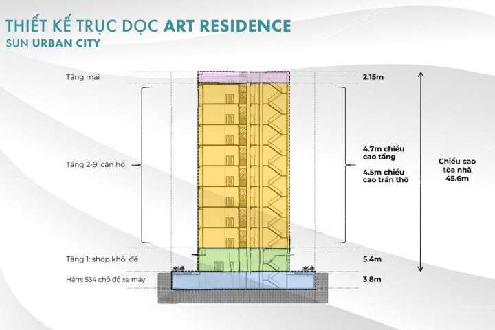Click the '4.7m chiều cao tầng' text

pyautogui.click(x=383, y=153)
